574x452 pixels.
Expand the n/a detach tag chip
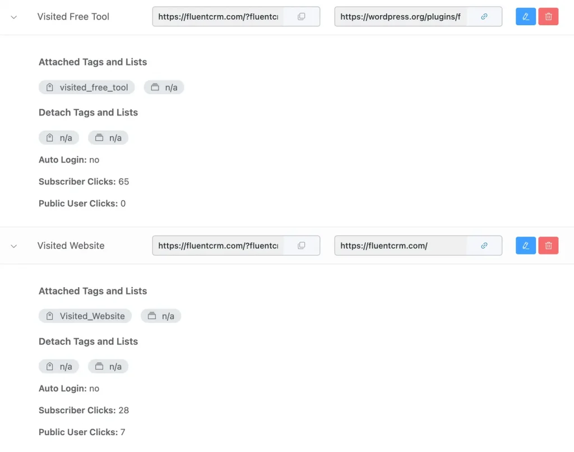click(x=59, y=137)
